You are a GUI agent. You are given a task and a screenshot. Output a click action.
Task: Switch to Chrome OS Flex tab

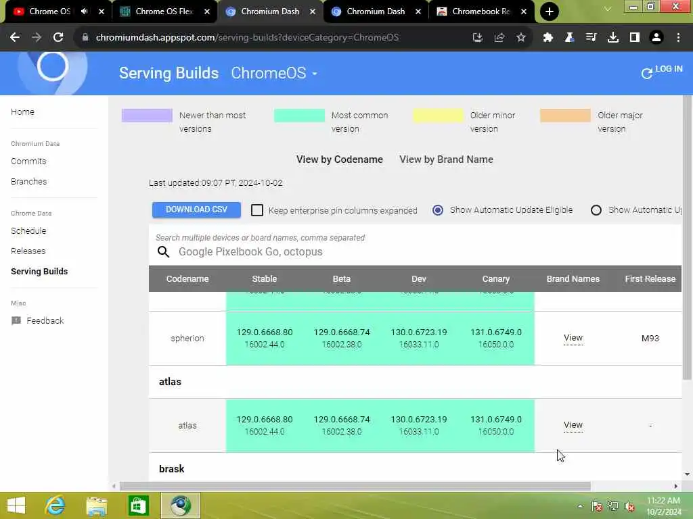[x=164, y=11]
